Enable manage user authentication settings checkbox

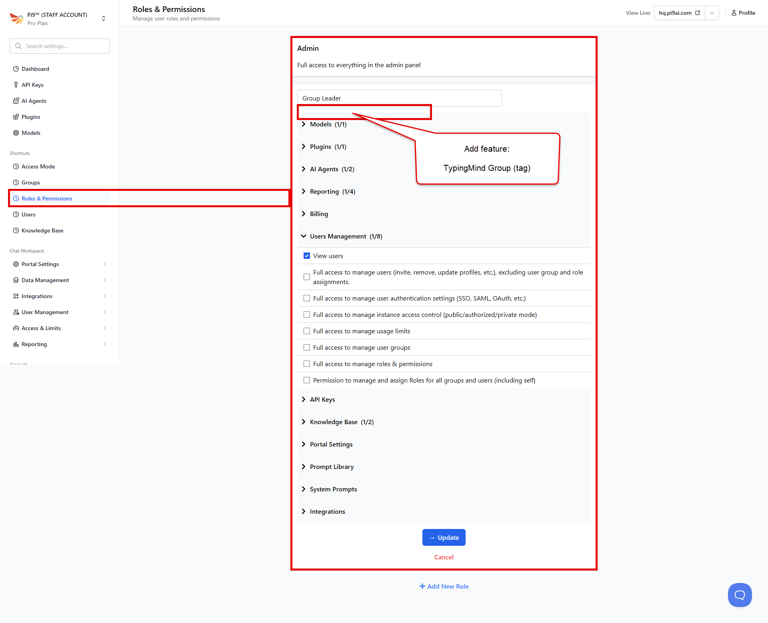click(x=307, y=298)
